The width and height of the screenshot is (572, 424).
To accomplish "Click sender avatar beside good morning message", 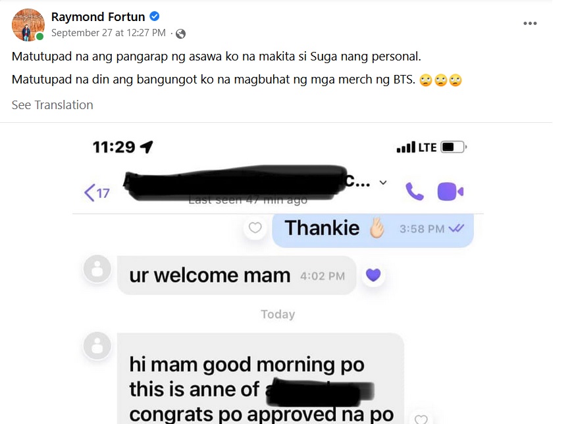I will (x=97, y=346).
